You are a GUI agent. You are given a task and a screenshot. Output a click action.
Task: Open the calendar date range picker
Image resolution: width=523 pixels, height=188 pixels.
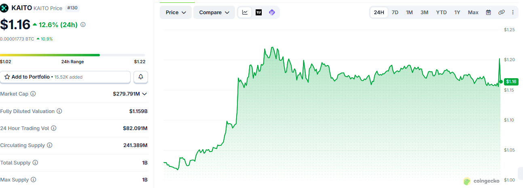click(x=488, y=12)
